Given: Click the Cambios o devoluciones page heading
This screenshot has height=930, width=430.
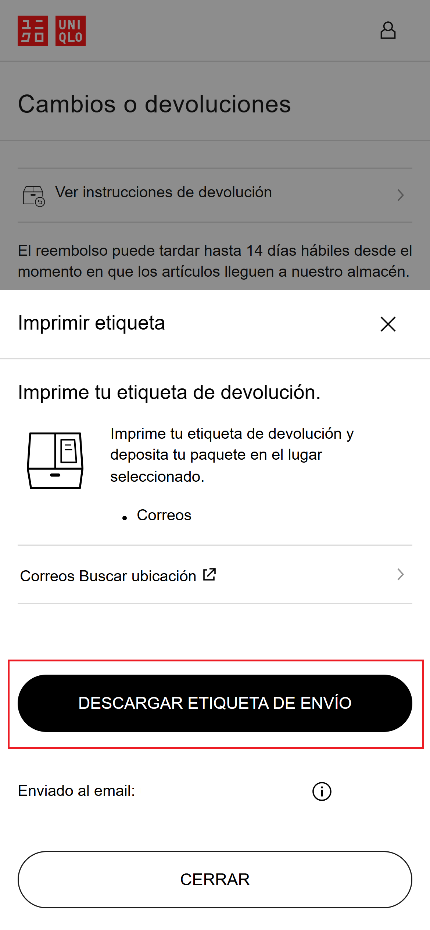Looking at the screenshot, I should [154, 104].
